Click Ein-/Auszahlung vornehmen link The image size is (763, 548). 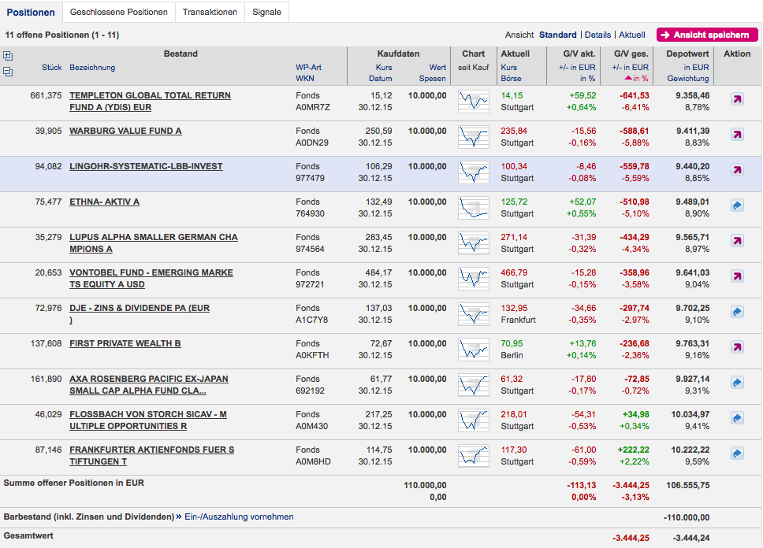[x=239, y=517]
